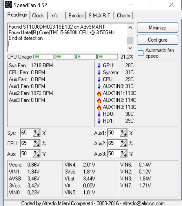Click the 'VIN7: 1,71V' voltage reading
Image resolution: width=182 pixels, height=206 pixels.
(x=135, y=185)
